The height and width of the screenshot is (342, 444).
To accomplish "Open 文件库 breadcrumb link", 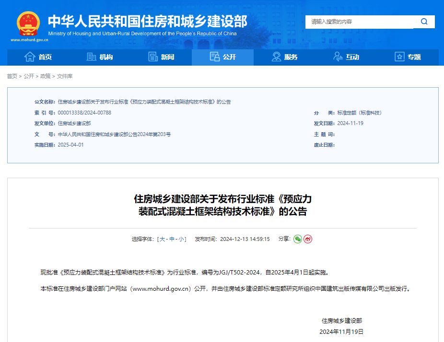I will (x=65, y=76).
